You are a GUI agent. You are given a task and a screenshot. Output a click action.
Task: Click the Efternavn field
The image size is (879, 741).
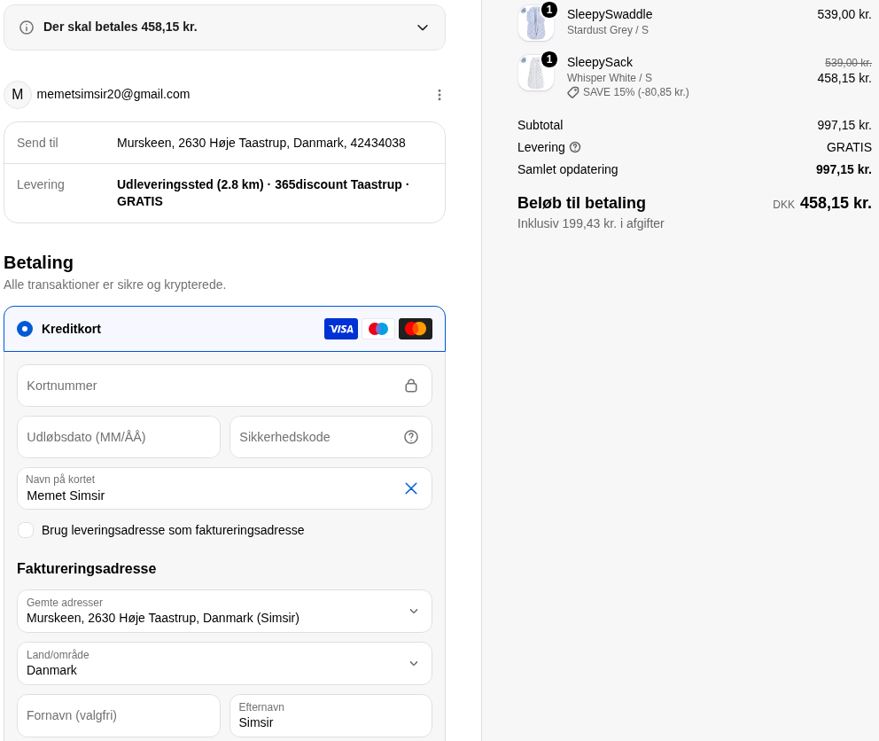click(331, 716)
